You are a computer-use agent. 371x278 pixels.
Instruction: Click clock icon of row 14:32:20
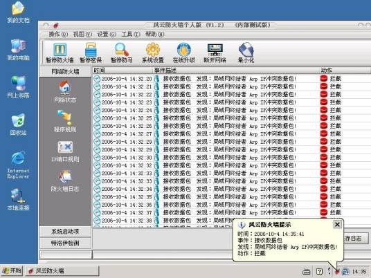[97, 79]
